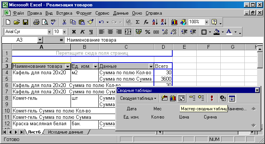265x144 pixels.
Task: Click the Fill Color paint bucket
Action: click(217, 32)
